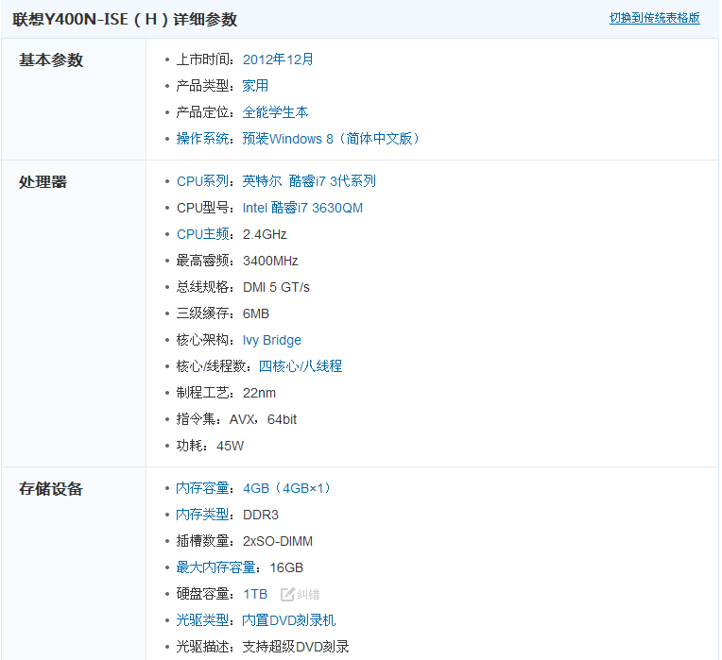Open the Ivy Bridge architecture link
The height and width of the screenshot is (660, 722).
(x=271, y=340)
